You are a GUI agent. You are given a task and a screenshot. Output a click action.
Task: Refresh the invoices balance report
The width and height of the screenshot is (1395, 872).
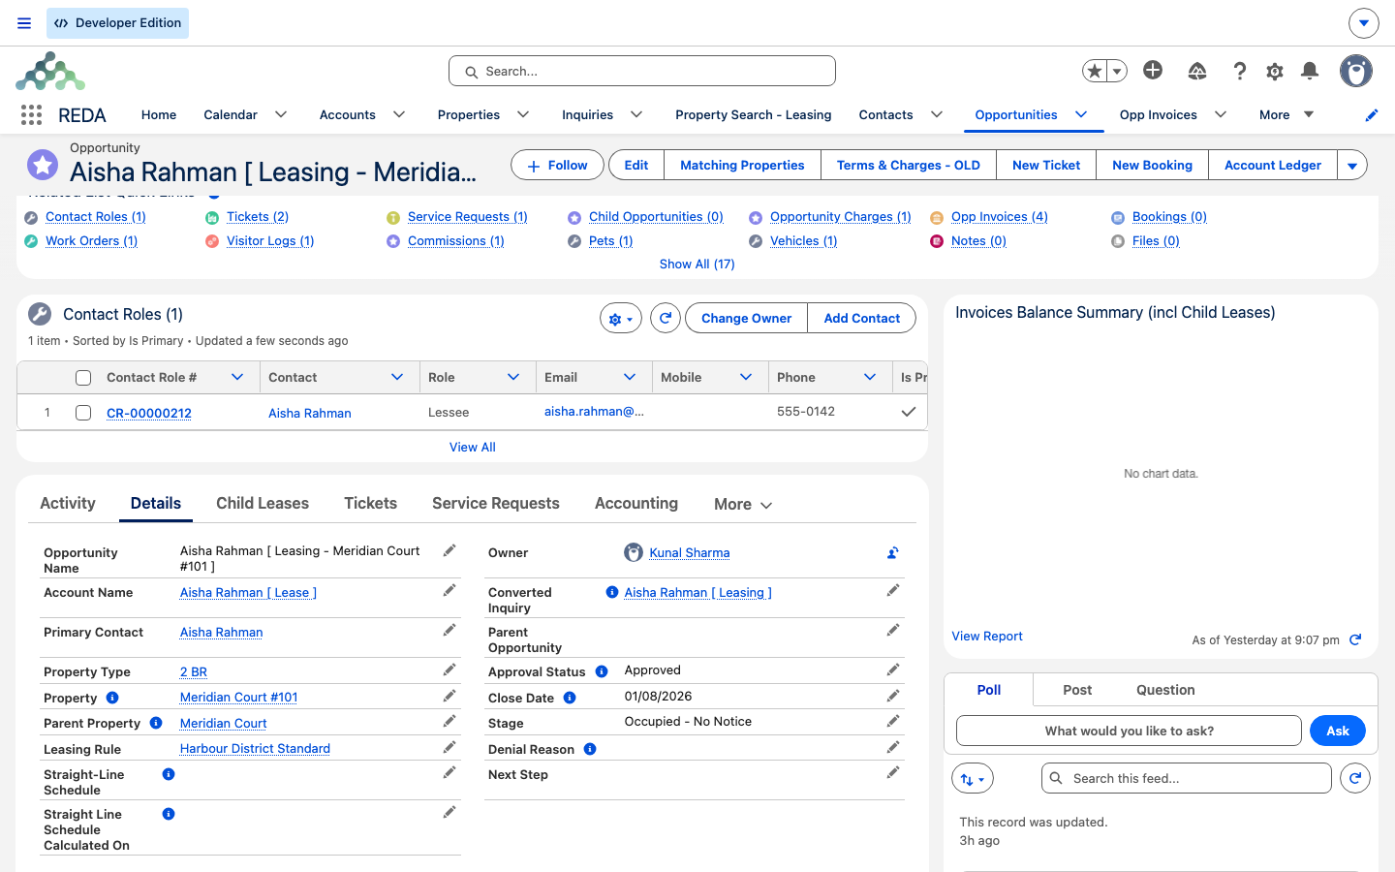click(x=1355, y=639)
